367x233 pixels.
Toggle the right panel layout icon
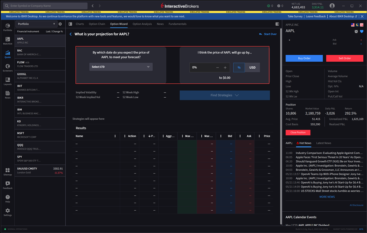coord(277,24)
